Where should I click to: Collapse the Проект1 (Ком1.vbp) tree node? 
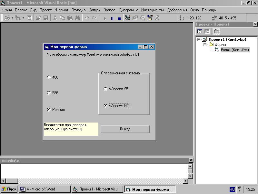tap(199, 39)
